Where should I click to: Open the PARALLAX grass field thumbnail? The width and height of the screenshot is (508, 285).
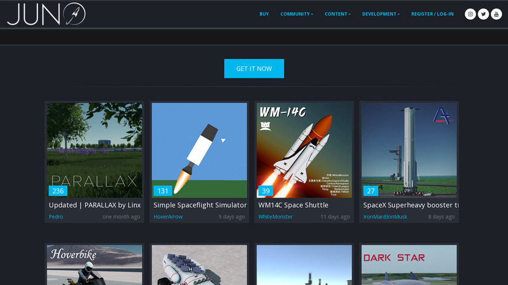(94, 150)
